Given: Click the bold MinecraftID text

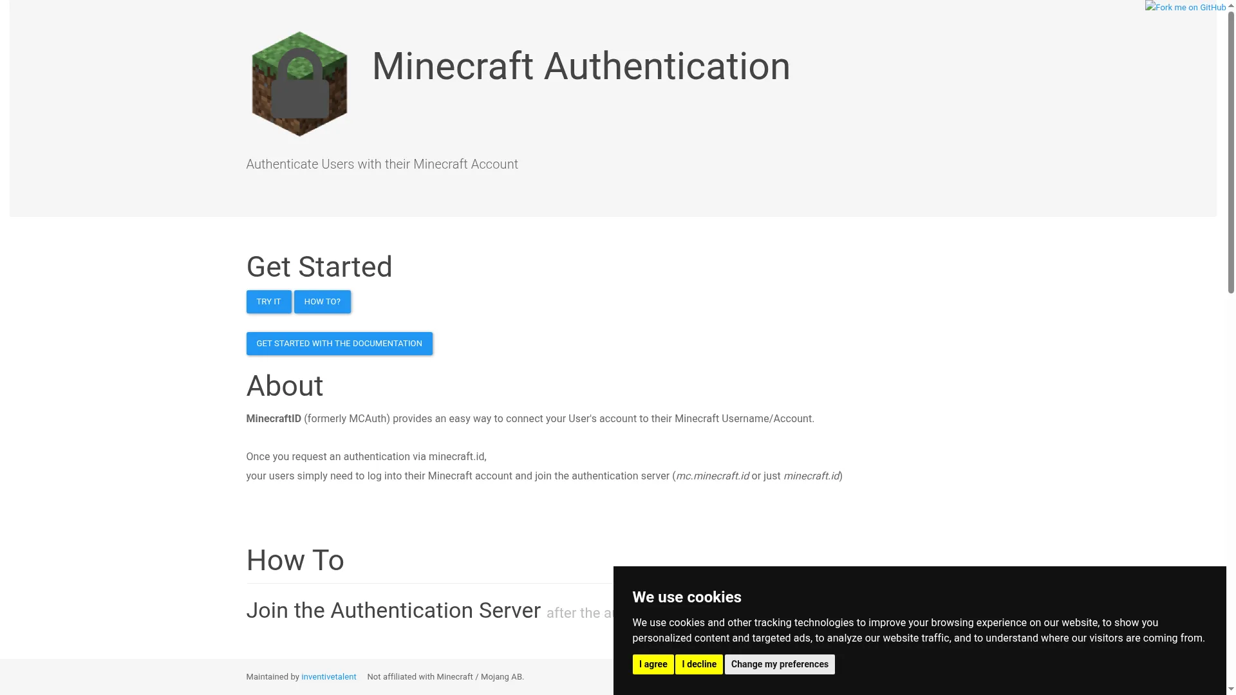Looking at the screenshot, I should 274,419.
